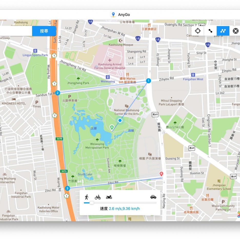This screenshot has width=240, height=240.
Task: Select the two-spot route mode icon
Action: click(210, 31)
